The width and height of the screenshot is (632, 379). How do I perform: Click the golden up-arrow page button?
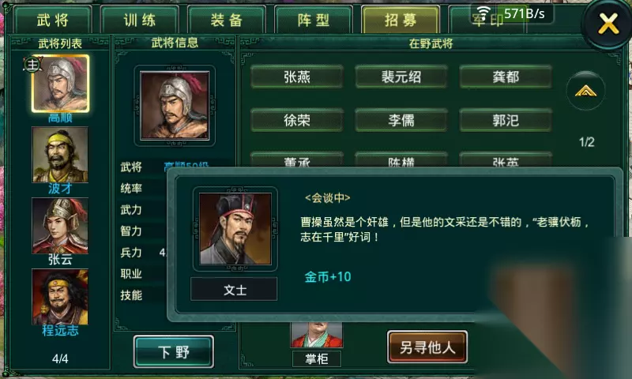click(585, 91)
